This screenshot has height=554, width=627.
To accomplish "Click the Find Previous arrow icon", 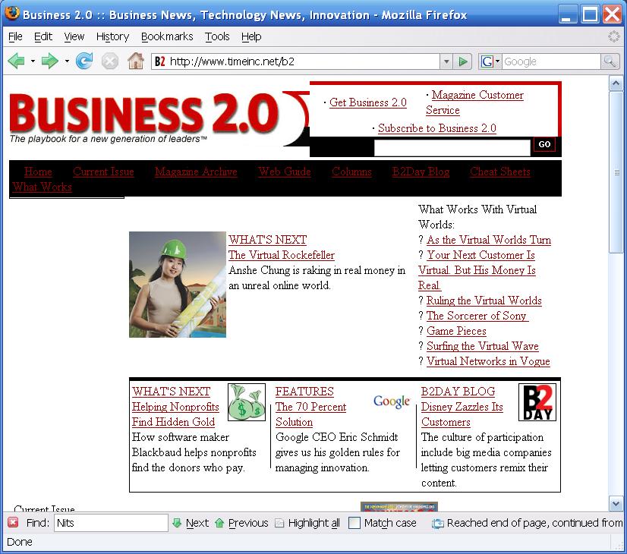I will coord(219,523).
